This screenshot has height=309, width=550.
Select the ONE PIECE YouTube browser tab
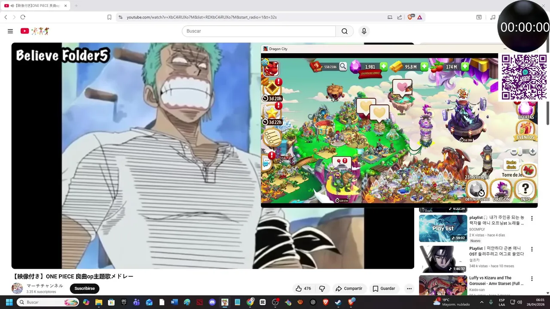36,6
